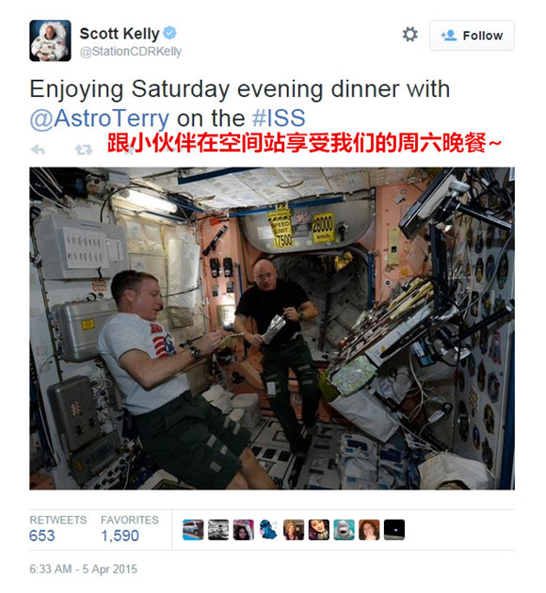View the 653 retweets list
The height and width of the screenshot is (593, 546).
(x=57, y=529)
